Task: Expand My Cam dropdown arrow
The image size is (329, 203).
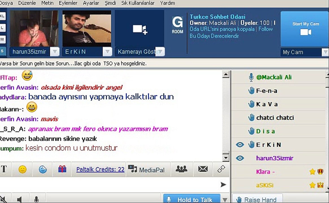Action: point(325,52)
